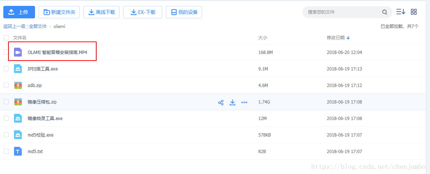Click 返回上一级 to go up
Viewport: 430px width, 174px height.
pos(14,26)
